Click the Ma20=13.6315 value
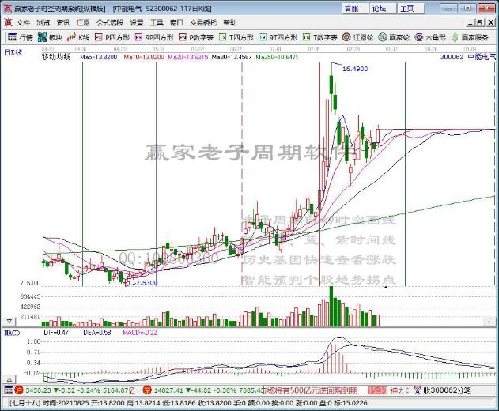Viewport: 499px width, 411px height. coord(188,57)
